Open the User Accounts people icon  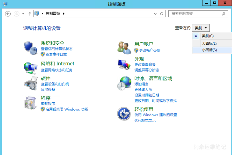pos(124,48)
